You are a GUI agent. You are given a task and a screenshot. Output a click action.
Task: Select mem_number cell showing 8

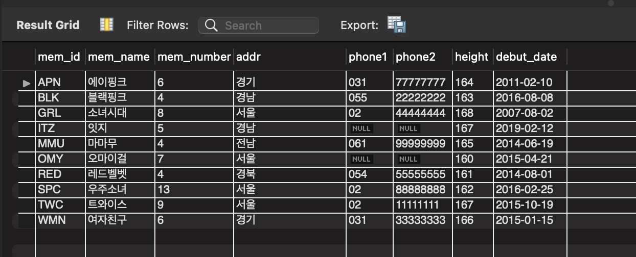[194, 113]
